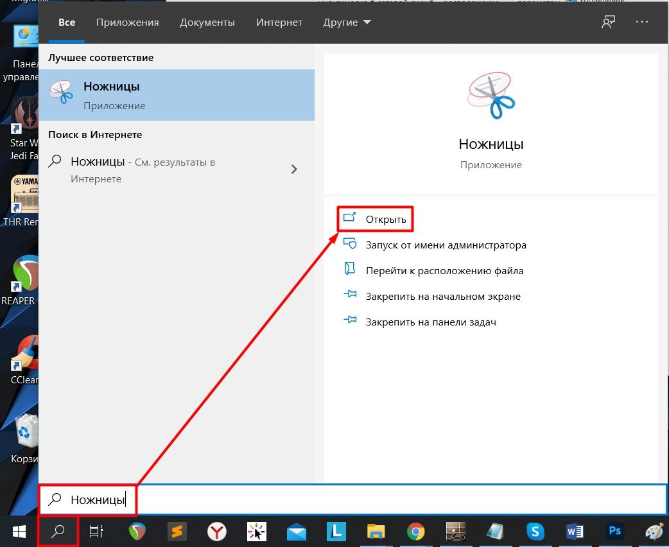Switch to the Все search tab
The image size is (669, 547).
pyautogui.click(x=67, y=22)
